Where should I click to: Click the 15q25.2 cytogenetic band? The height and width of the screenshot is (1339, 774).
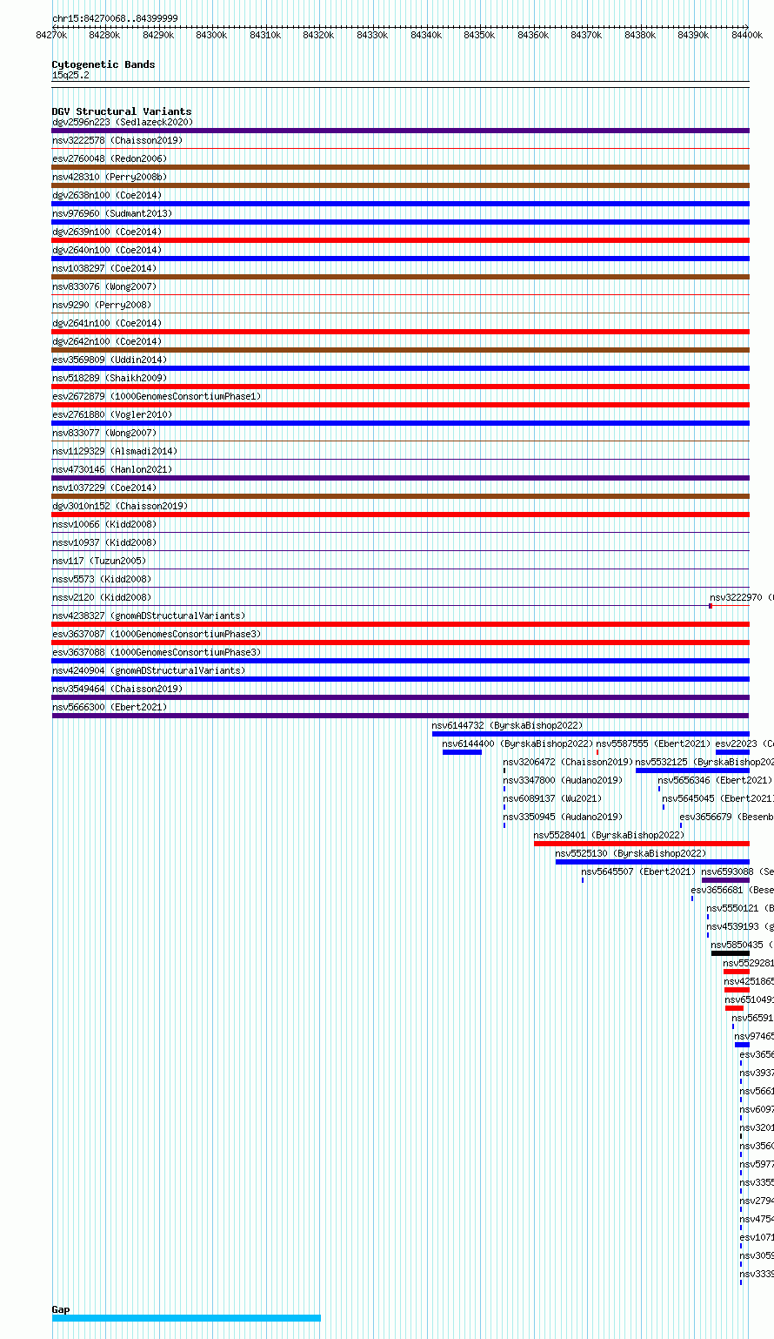point(70,75)
